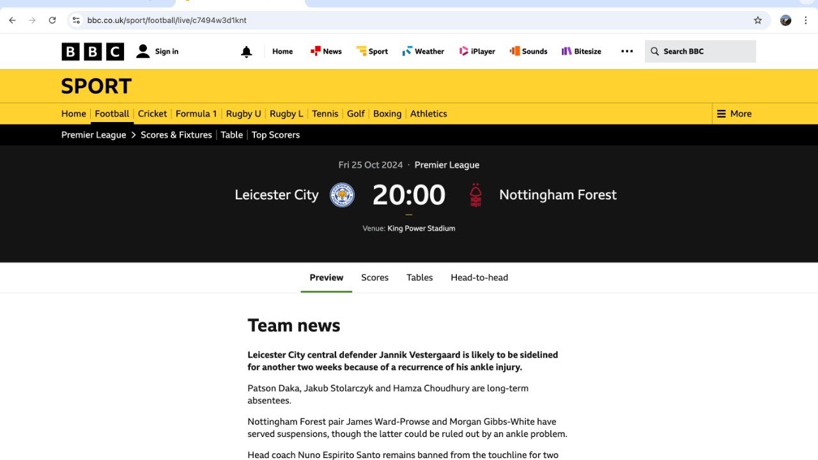Image resolution: width=818 pixels, height=460 pixels.
Task: Open Chrome's three-dot options menu
Action: [x=806, y=20]
